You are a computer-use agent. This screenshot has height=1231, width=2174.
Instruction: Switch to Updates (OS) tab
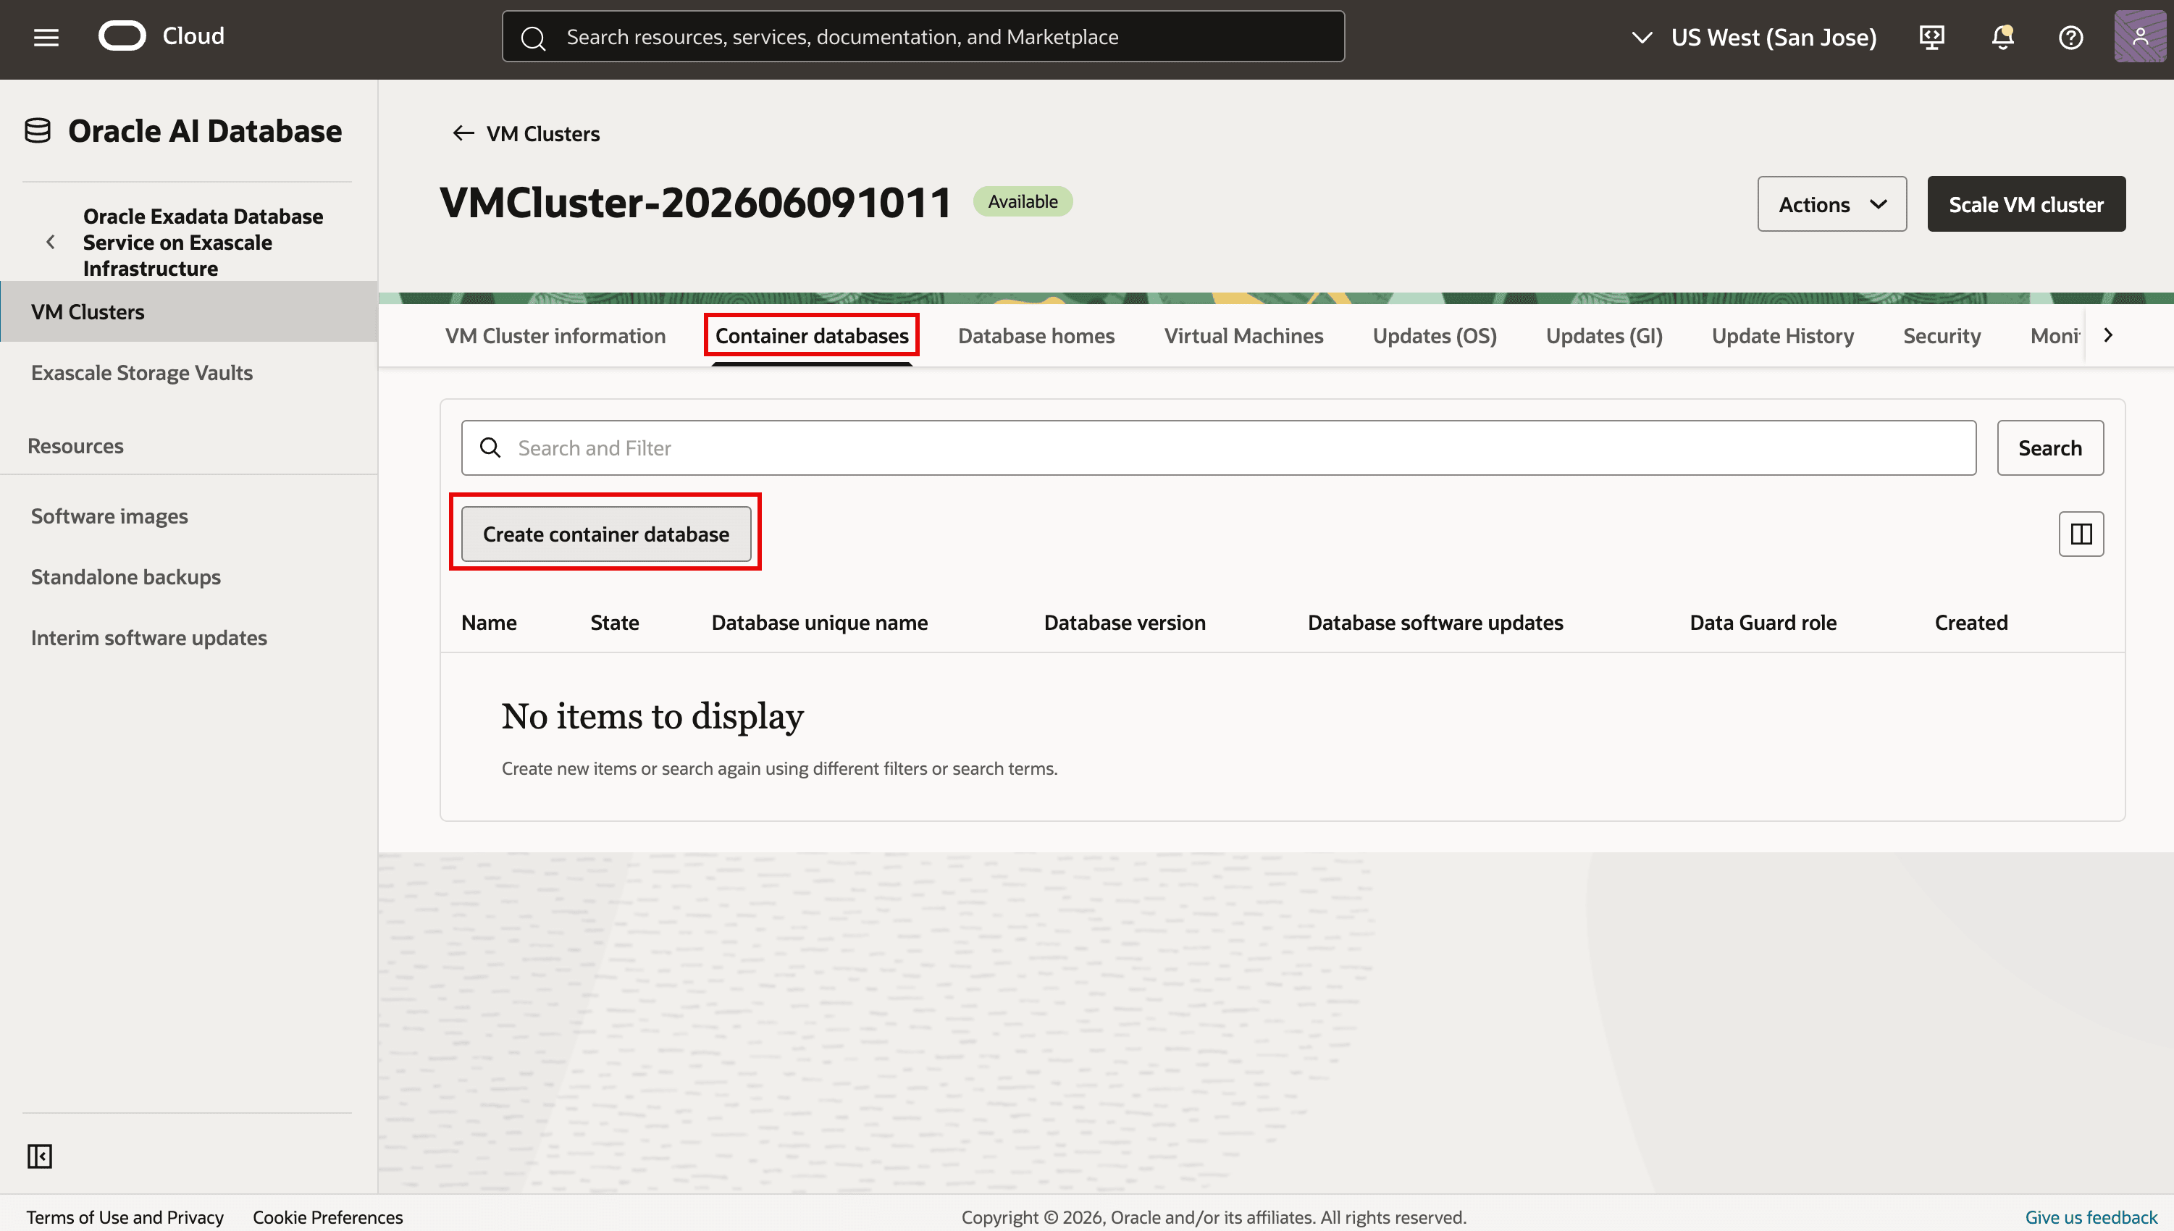[x=1435, y=336]
